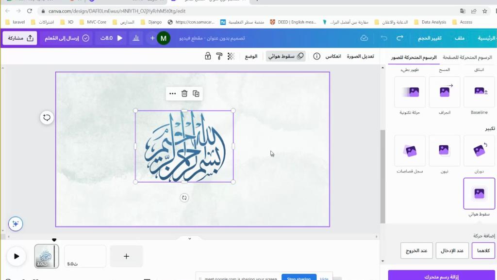Screen dimensions: 497x280
Task: Duplicate the selected image
Action: point(196,93)
